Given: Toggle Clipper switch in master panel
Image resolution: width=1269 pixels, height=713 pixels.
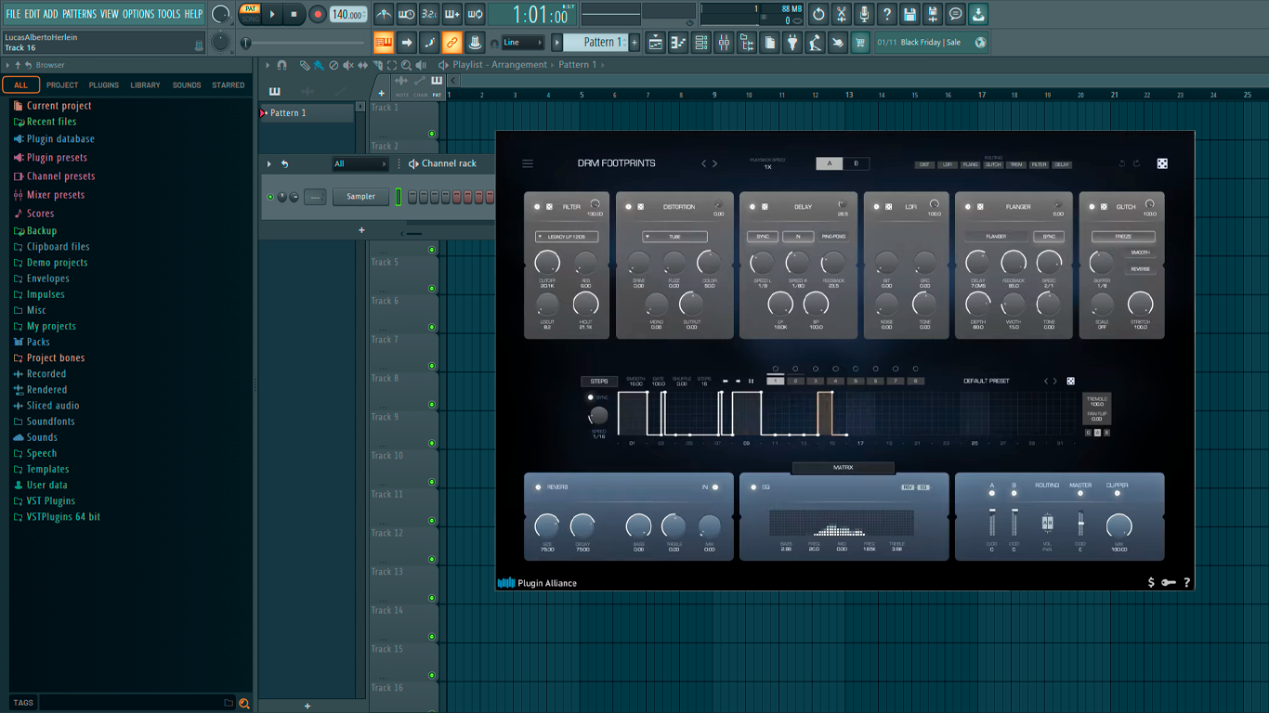Looking at the screenshot, I should 1117,494.
